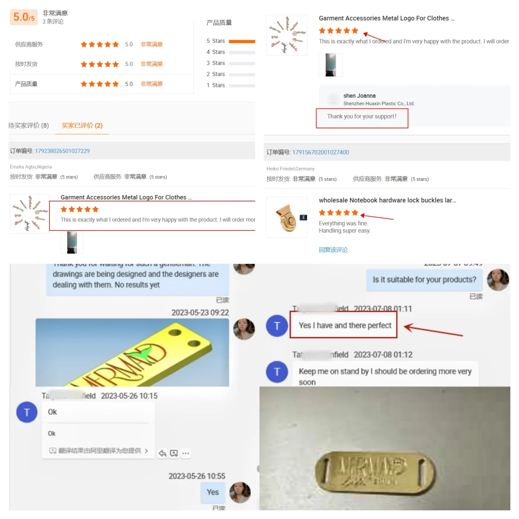519x519 pixels.
Task: Click T avatar next to 'Yes I have' message
Action: tap(277, 326)
